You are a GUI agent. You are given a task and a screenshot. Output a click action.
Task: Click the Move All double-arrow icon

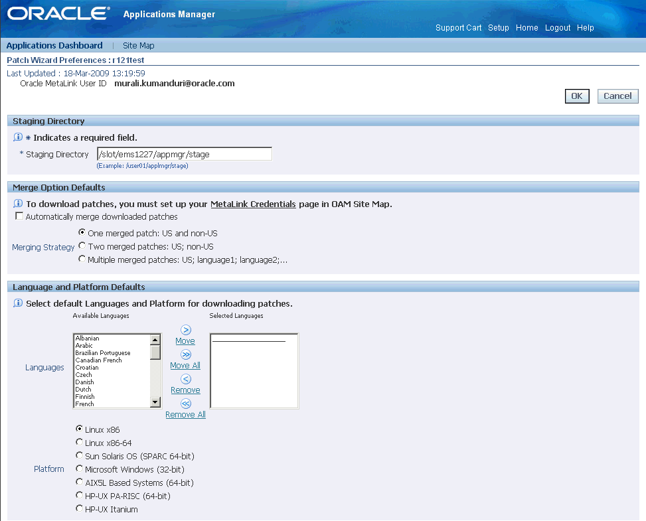186,354
